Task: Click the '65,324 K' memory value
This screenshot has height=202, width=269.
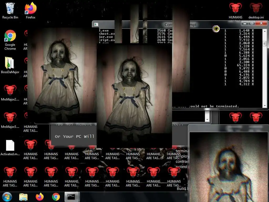Action: [x=245, y=65]
